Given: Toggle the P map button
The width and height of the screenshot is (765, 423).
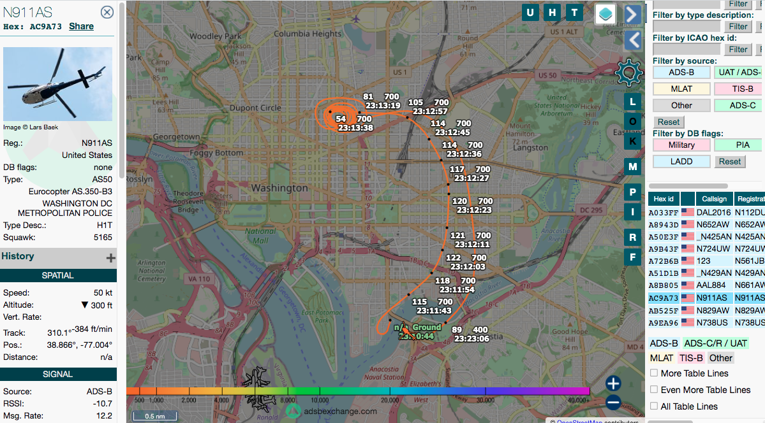Looking at the screenshot, I should click(x=633, y=192).
